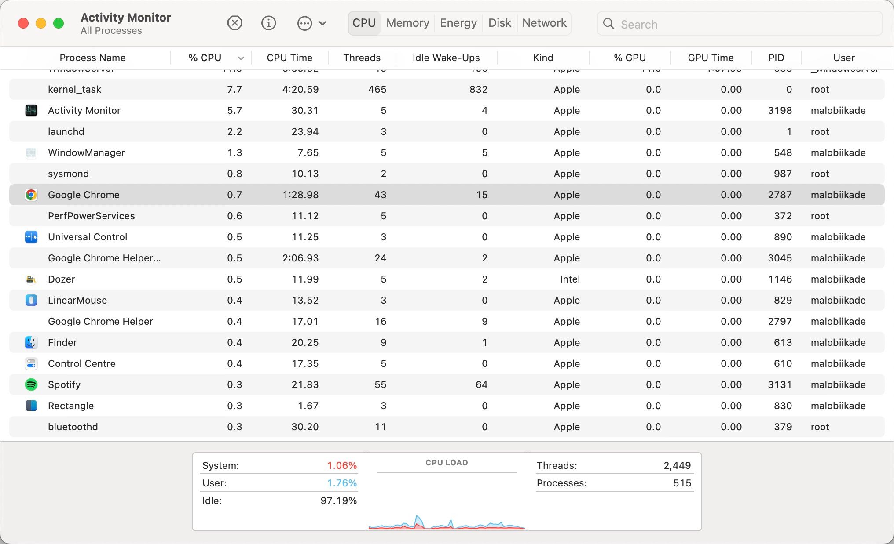894x544 pixels.
Task: Click the Google Chrome icon
Action: tap(31, 195)
